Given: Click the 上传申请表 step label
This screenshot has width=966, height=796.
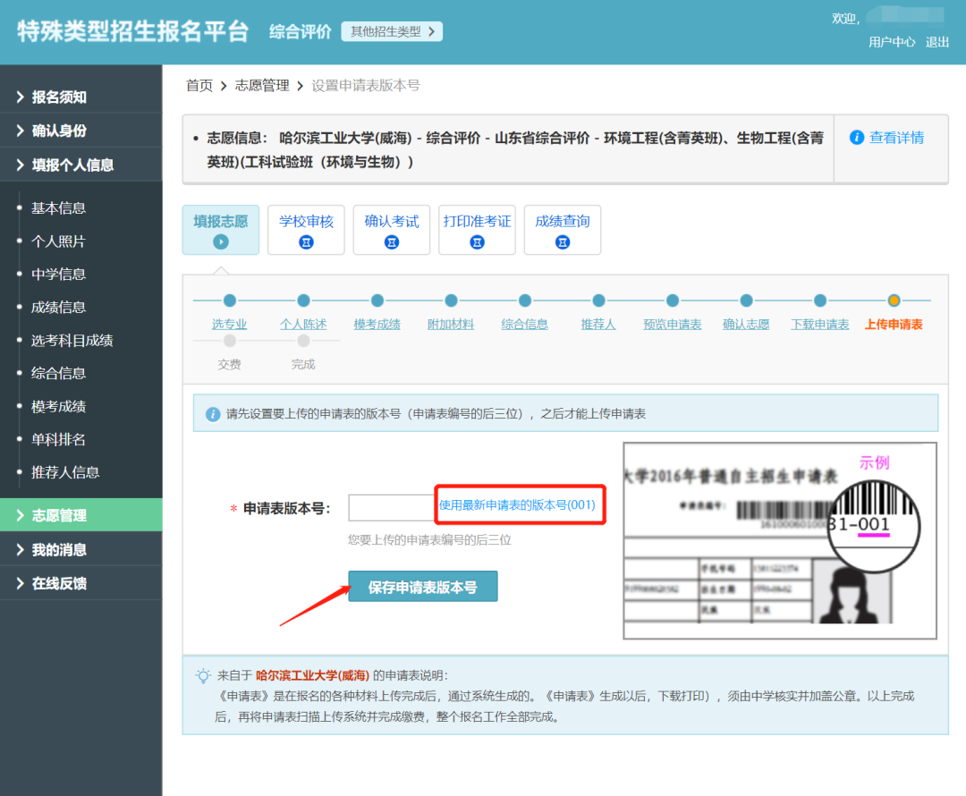Looking at the screenshot, I should (x=894, y=324).
